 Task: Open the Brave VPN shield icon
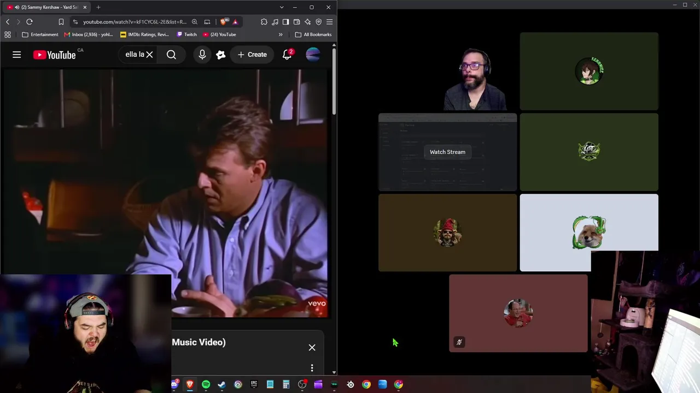319,22
